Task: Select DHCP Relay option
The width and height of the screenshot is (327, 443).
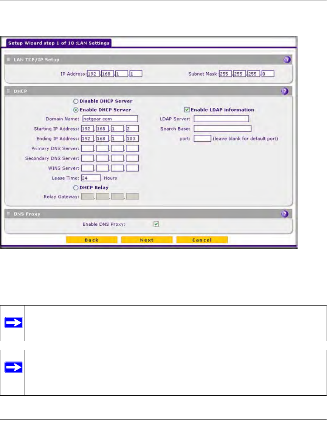Action: (76, 187)
